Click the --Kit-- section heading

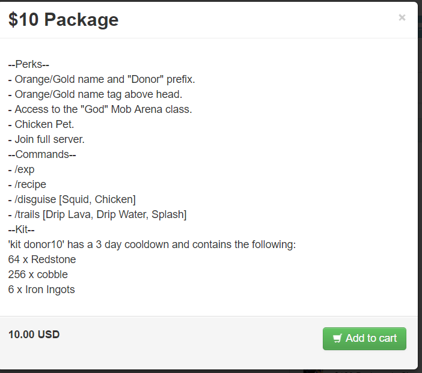[22, 229]
